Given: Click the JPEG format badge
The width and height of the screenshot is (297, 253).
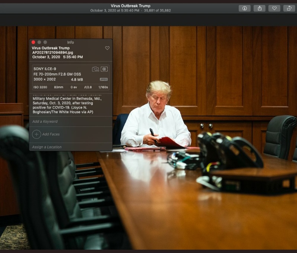Looking at the screenshot, I should (104, 79).
